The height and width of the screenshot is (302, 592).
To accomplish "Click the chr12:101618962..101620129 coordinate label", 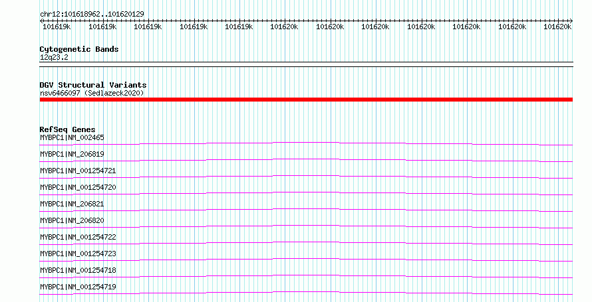I will (x=92, y=15).
